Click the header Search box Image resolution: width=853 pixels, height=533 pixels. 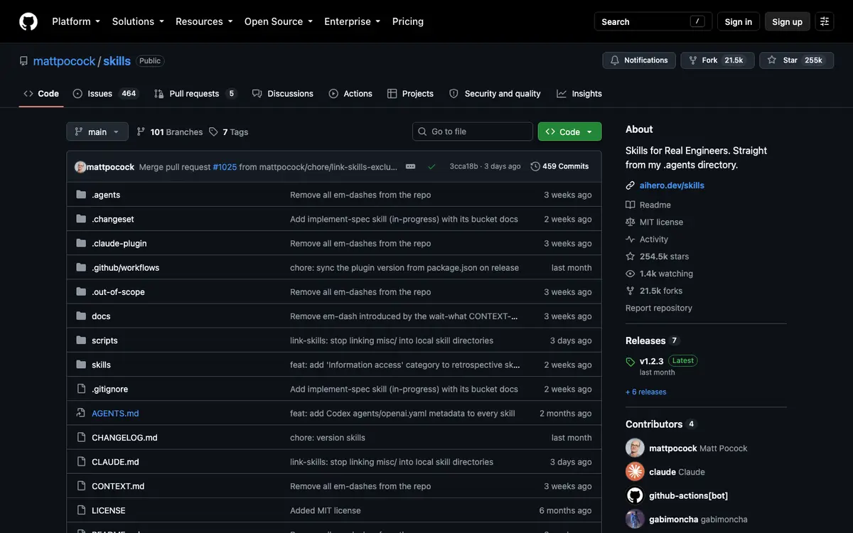[x=653, y=21]
